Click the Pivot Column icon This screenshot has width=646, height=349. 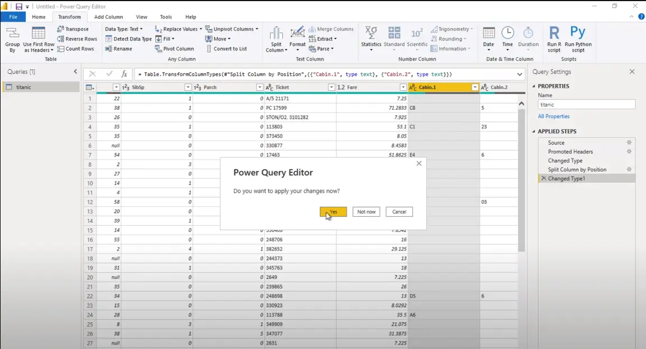pyautogui.click(x=158, y=49)
